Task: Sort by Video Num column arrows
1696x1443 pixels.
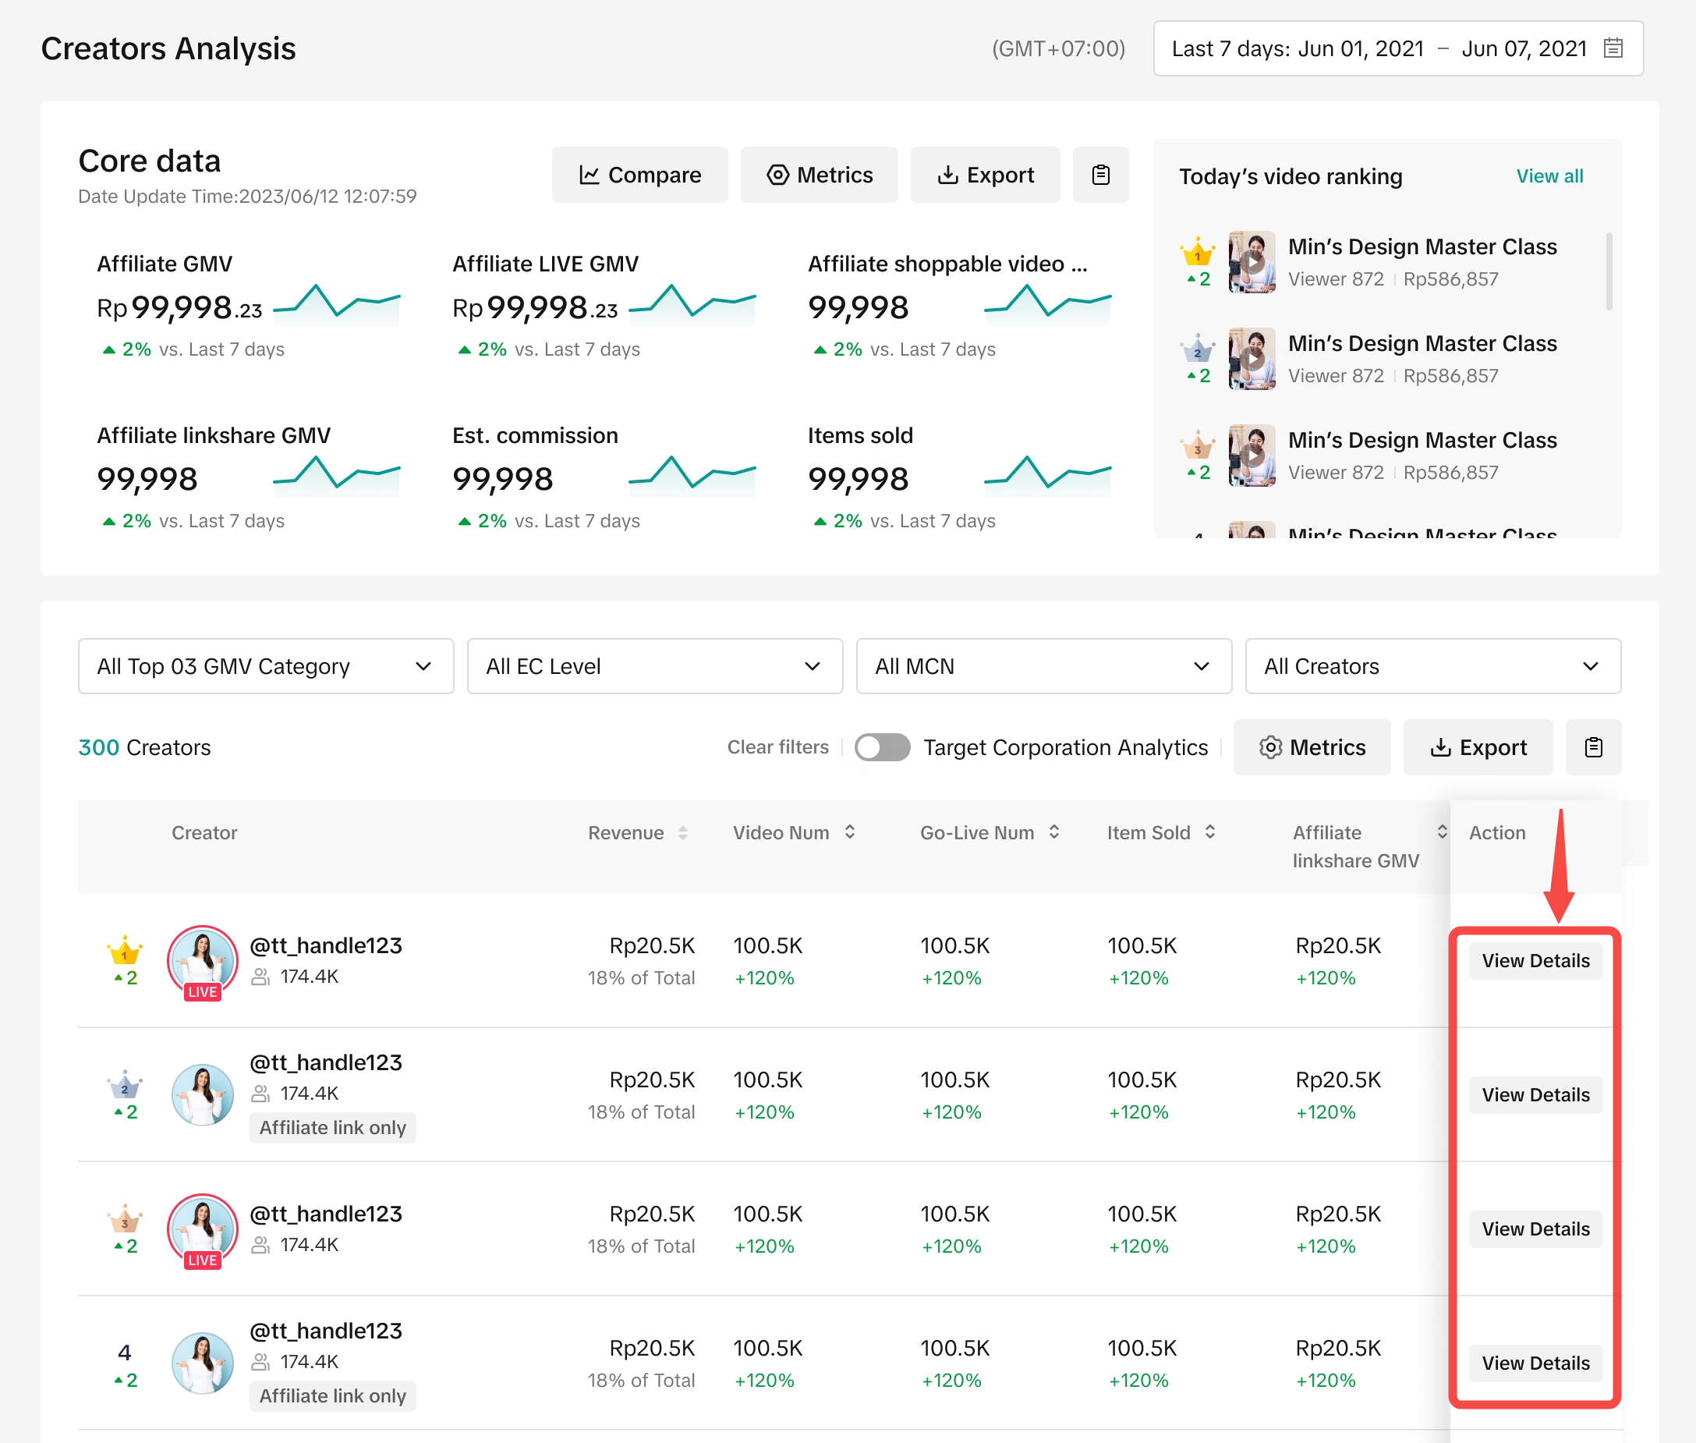Action: coord(850,832)
